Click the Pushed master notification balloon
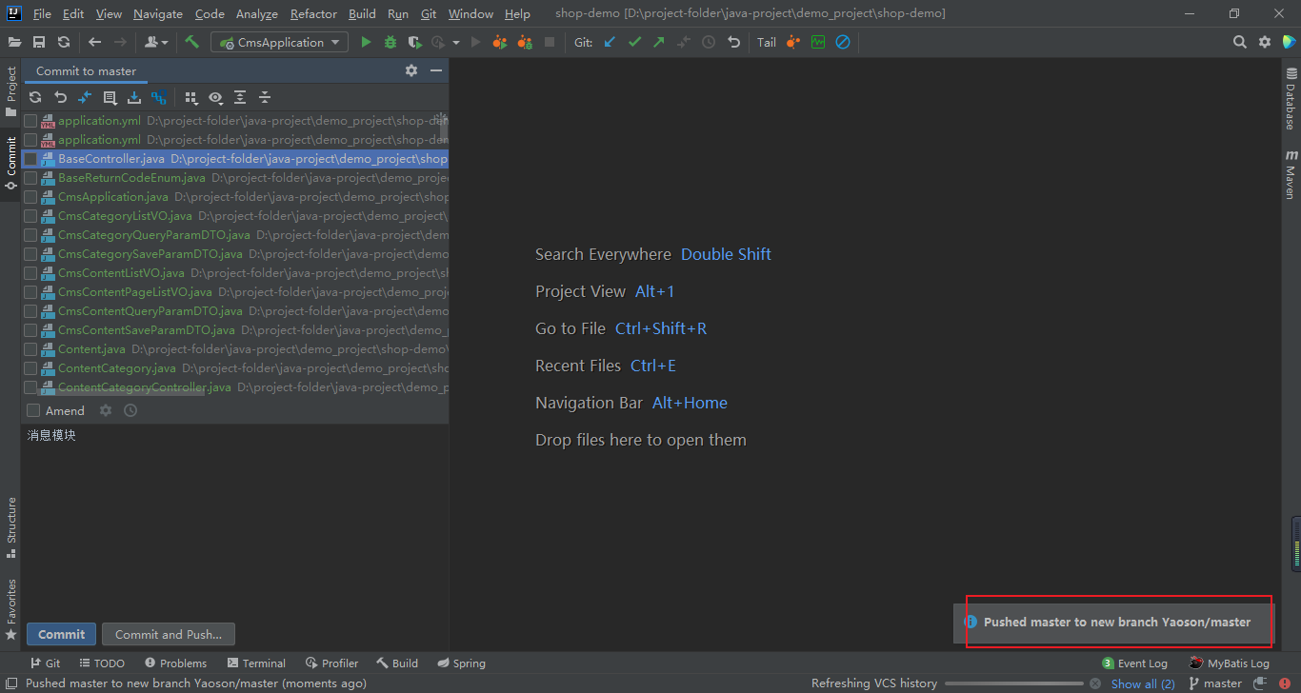 pos(1112,622)
